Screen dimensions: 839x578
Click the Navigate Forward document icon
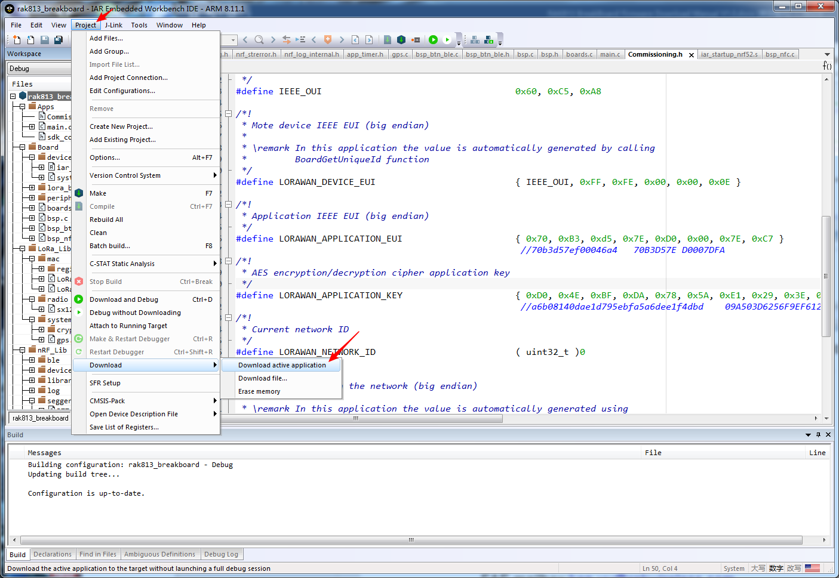(369, 40)
